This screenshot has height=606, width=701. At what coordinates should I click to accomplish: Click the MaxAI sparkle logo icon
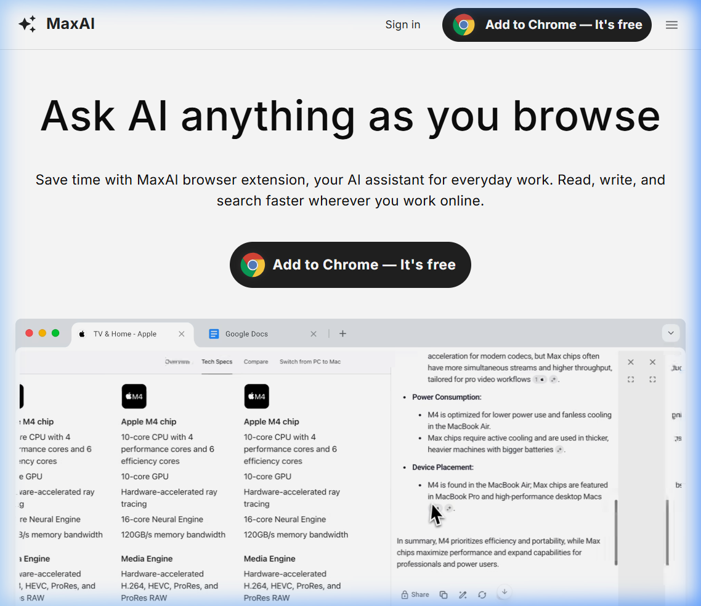point(27,24)
